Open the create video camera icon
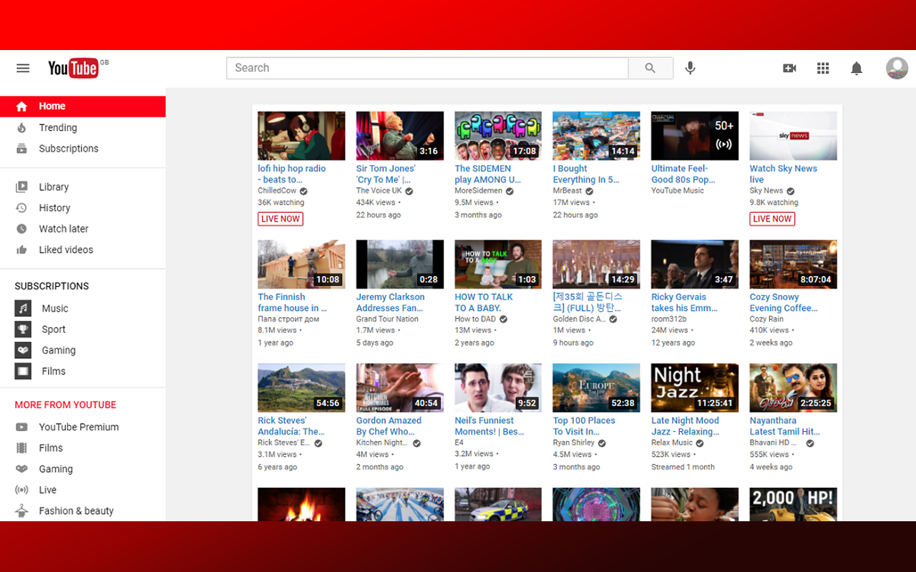Image resolution: width=916 pixels, height=572 pixels. point(789,68)
